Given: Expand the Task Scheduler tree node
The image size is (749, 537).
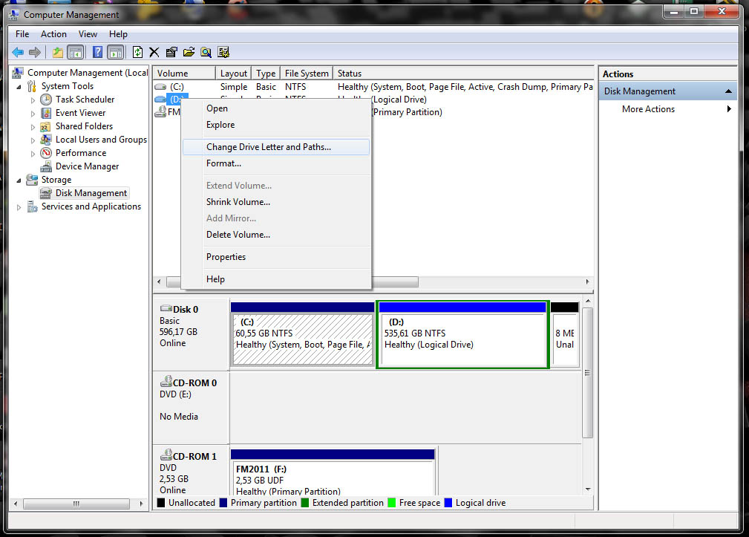Looking at the screenshot, I should pos(33,100).
